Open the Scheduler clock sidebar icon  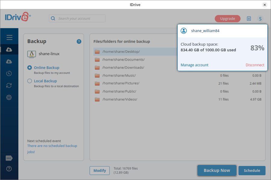(9, 73)
